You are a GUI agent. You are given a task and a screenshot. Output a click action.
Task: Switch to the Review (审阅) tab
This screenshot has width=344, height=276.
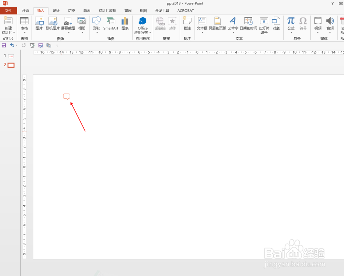(x=128, y=11)
